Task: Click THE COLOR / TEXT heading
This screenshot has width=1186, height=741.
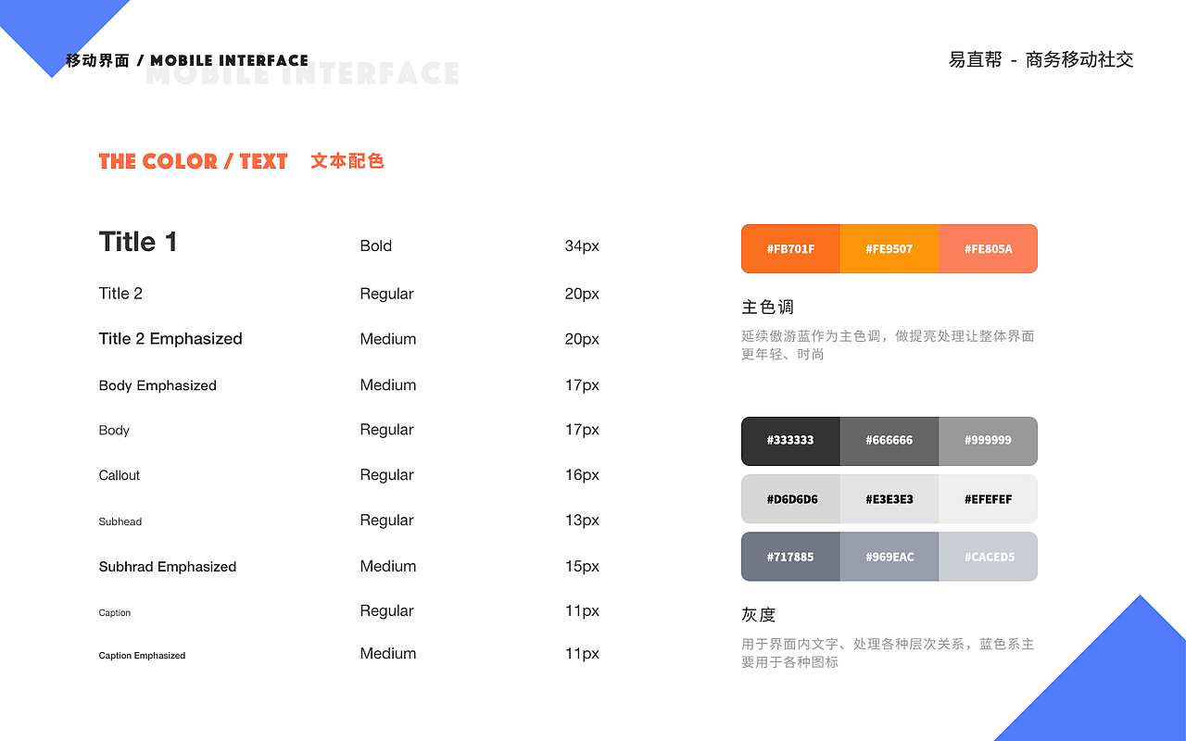Action: (x=194, y=161)
